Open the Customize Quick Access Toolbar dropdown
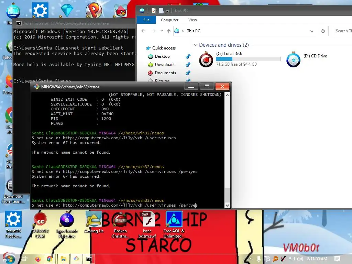352x264 pixels. pyautogui.click(x=167, y=11)
